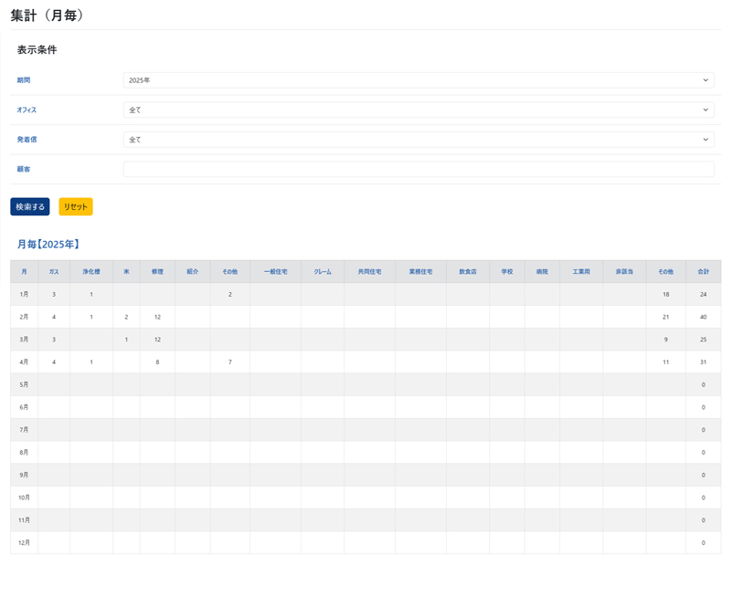Click the 学校 column header

point(507,272)
